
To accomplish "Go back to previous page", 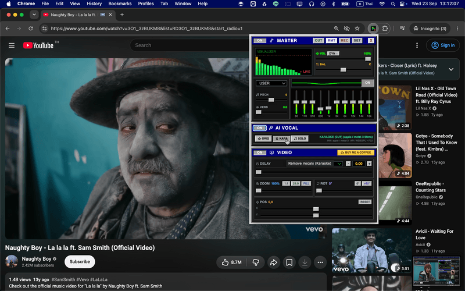I will point(8,29).
